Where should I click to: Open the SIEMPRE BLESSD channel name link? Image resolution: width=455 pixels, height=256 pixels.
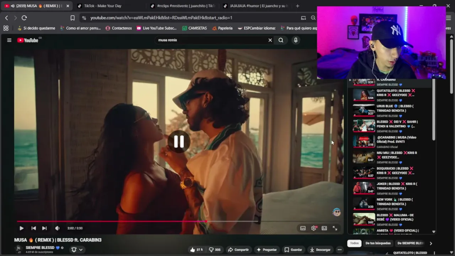[40, 247]
